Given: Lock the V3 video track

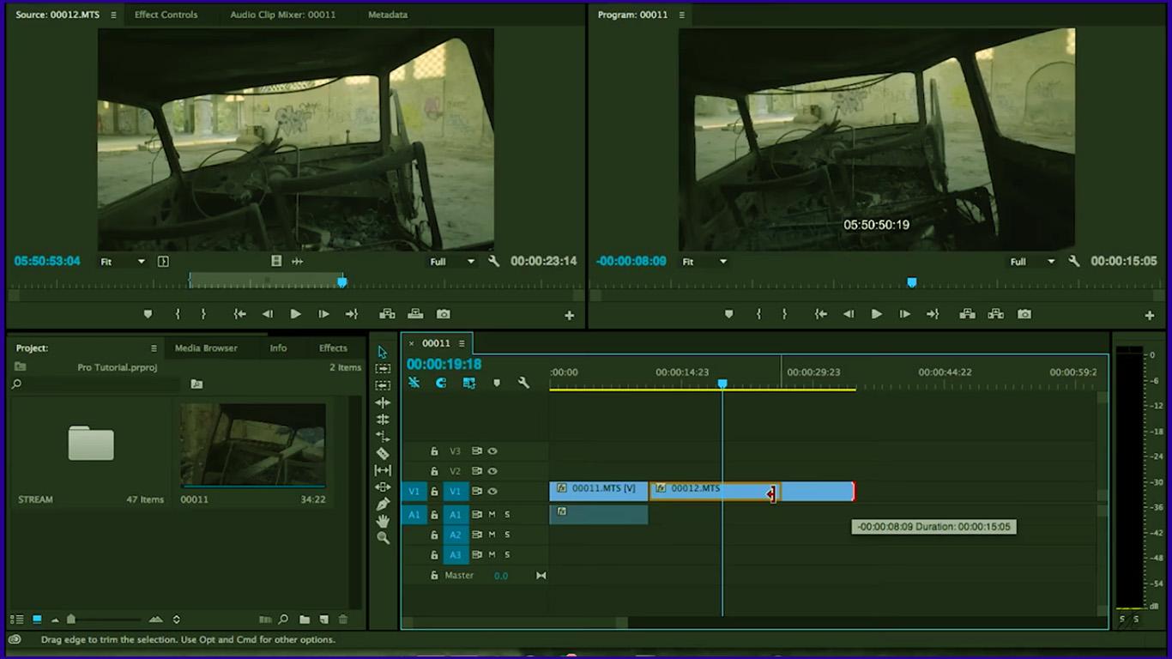Looking at the screenshot, I should tap(434, 451).
